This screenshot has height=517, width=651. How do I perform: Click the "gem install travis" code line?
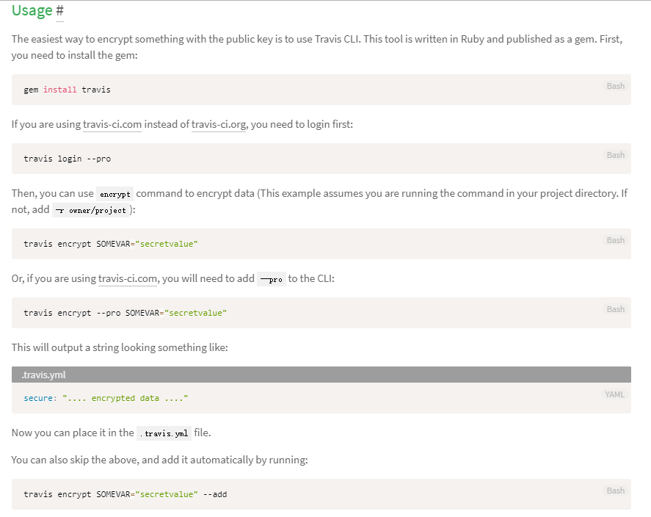pyautogui.click(x=67, y=90)
